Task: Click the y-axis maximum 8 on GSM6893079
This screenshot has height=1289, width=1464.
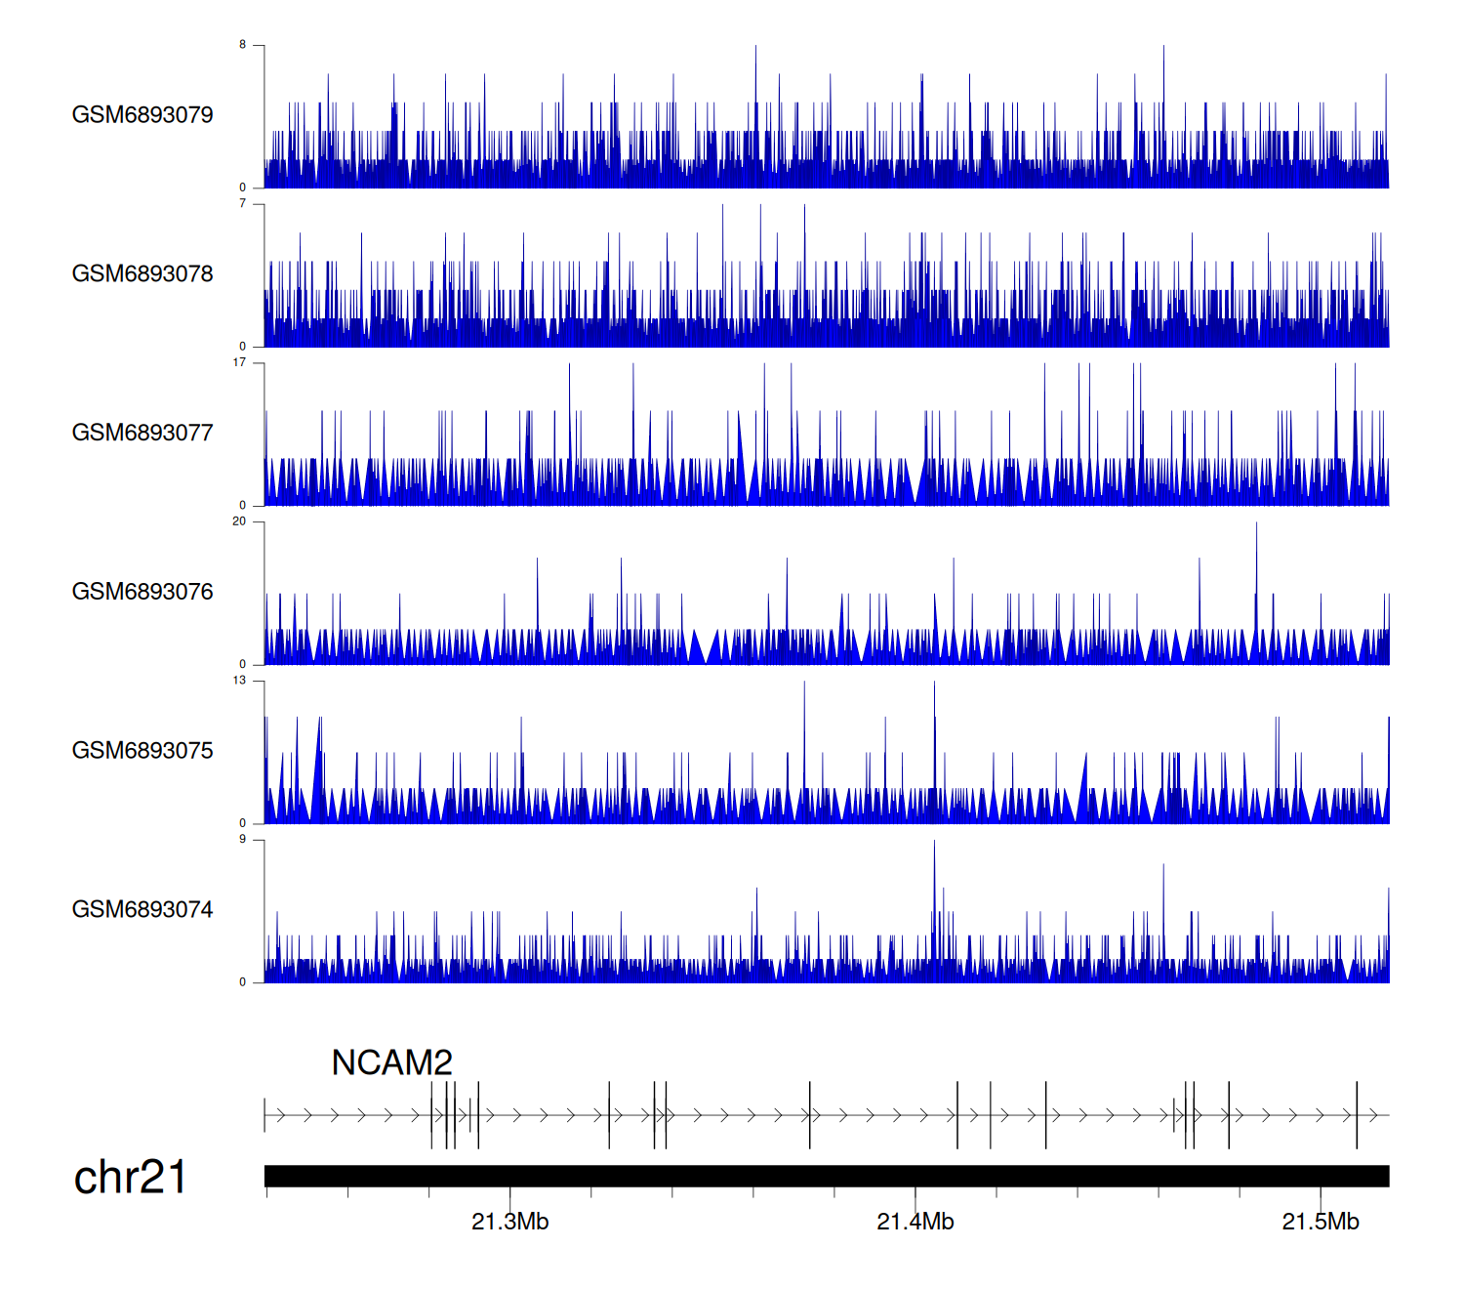Action: tap(242, 45)
